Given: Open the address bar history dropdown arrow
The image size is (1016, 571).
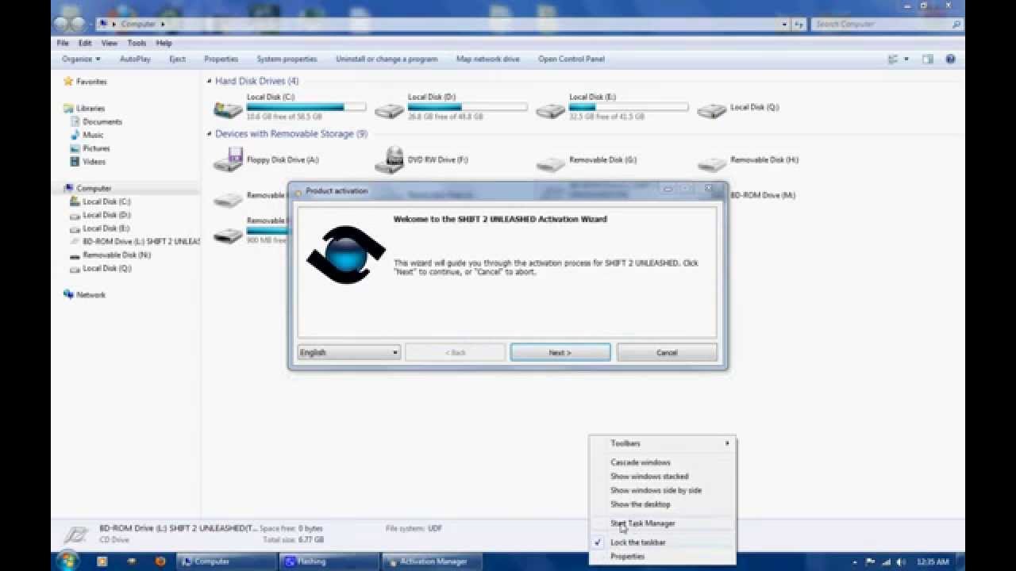Looking at the screenshot, I should (x=784, y=25).
